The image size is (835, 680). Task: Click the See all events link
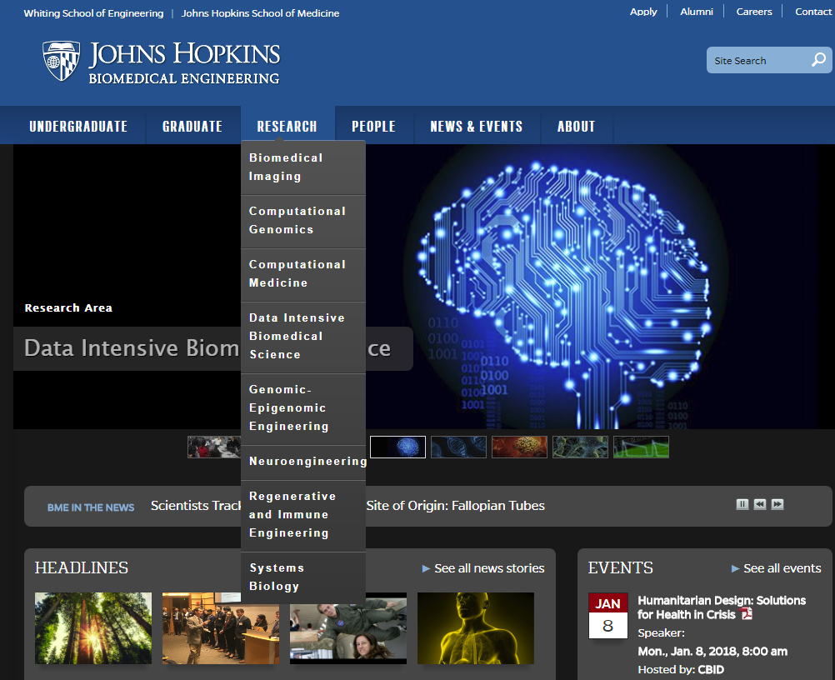point(782,568)
